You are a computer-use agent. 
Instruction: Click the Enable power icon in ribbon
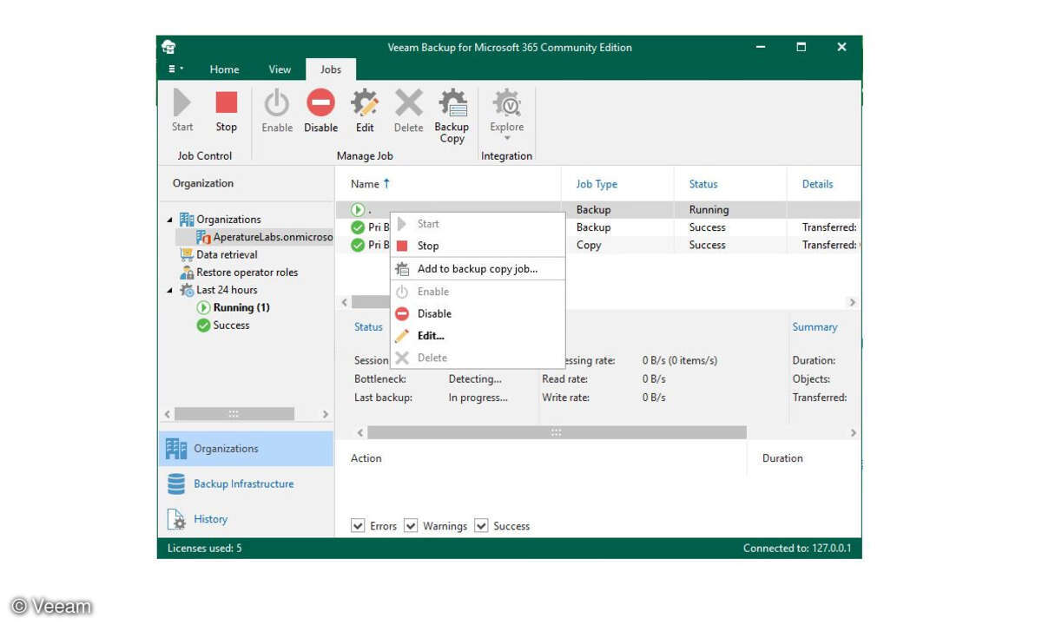(276, 103)
